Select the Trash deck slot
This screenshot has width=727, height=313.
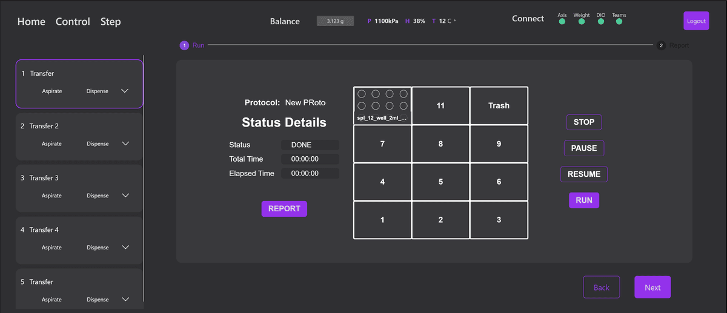[x=499, y=106]
